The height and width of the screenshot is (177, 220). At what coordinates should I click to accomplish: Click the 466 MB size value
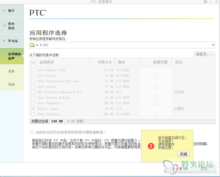tap(108, 114)
